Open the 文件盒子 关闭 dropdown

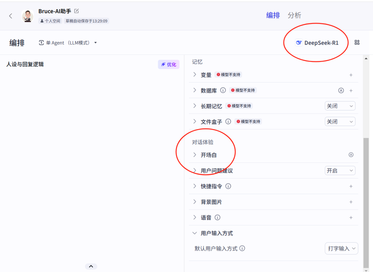[340, 122]
